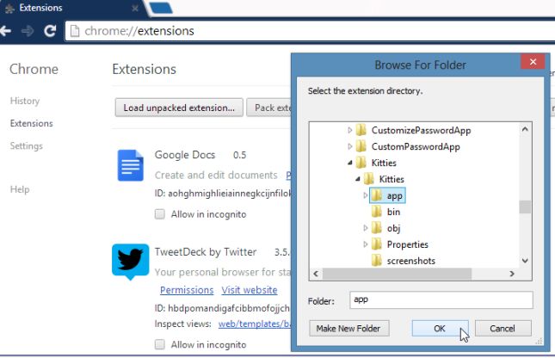Screen dimensions: 555x358
Task: Click the obj folder icon
Action: (x=377, y=228)
